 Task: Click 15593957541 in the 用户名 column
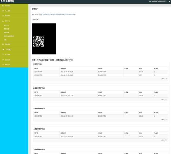[38, 96]
